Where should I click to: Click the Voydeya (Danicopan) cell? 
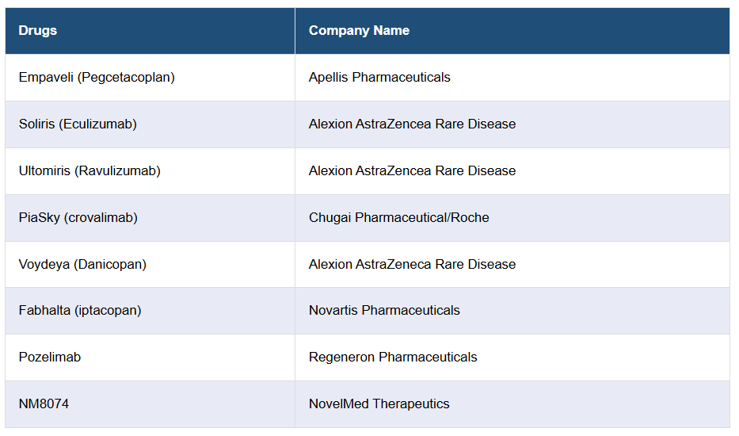pos(82,265)
